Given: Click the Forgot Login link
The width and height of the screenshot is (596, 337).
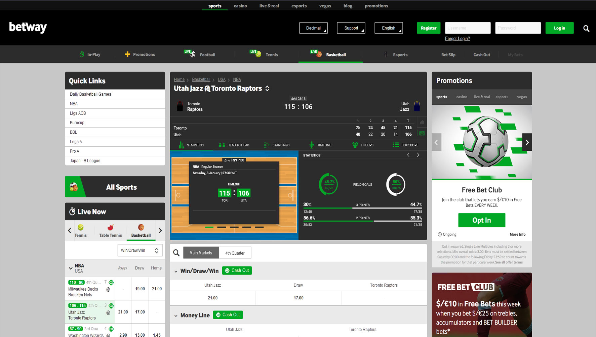Looking at the screenshot, I should (x=457, y=39).
